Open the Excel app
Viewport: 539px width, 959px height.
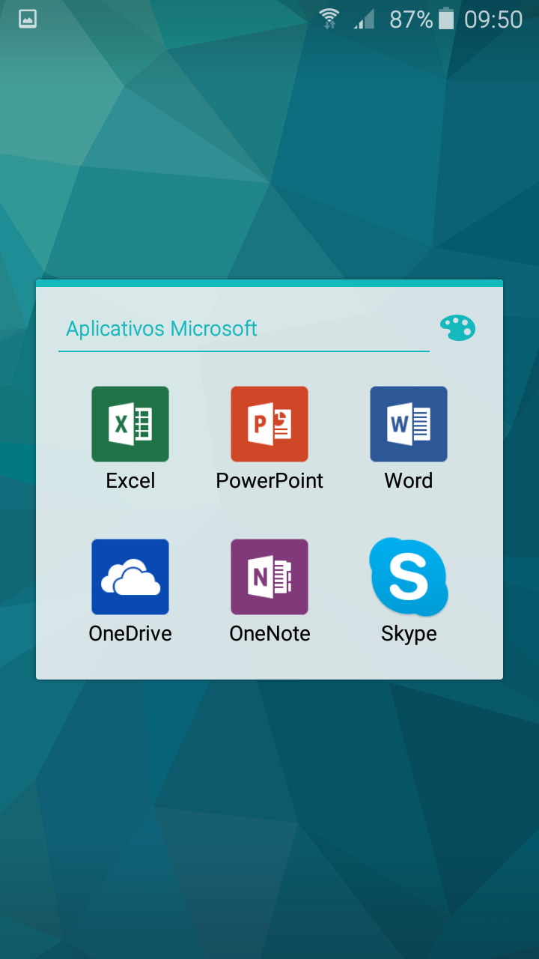[x=130, y=424]
